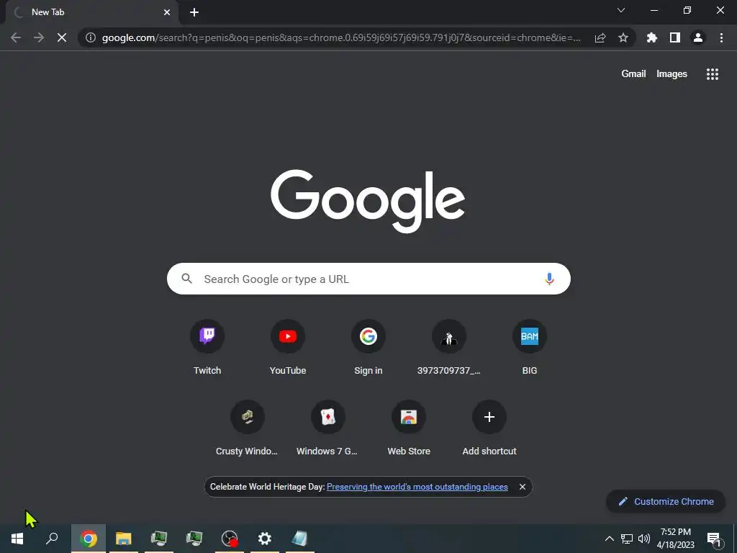
Task: Close the New Tab tab
Action: tap(167, 12)
